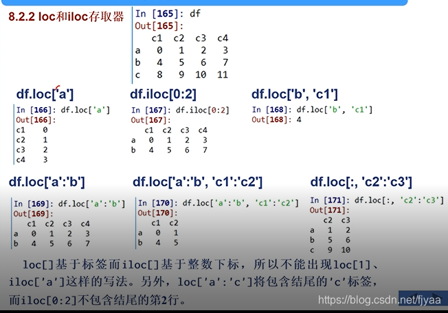Click note line starting 'iloc['a']这样的写法'
This screenshot has width=448, height=313.
pos(194,282)
